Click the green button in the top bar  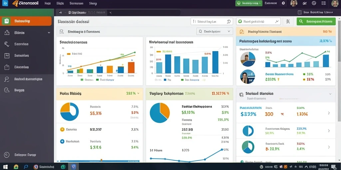pyautogui.click(x=249, y=3)
